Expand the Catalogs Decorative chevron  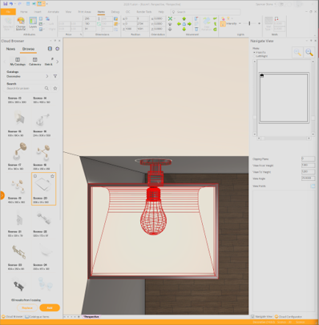point(47,76)
